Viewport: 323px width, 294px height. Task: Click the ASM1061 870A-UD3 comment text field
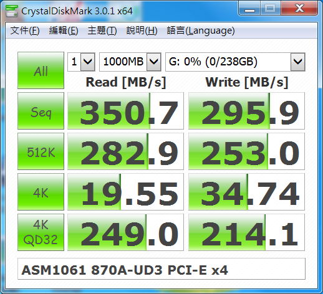161,269
